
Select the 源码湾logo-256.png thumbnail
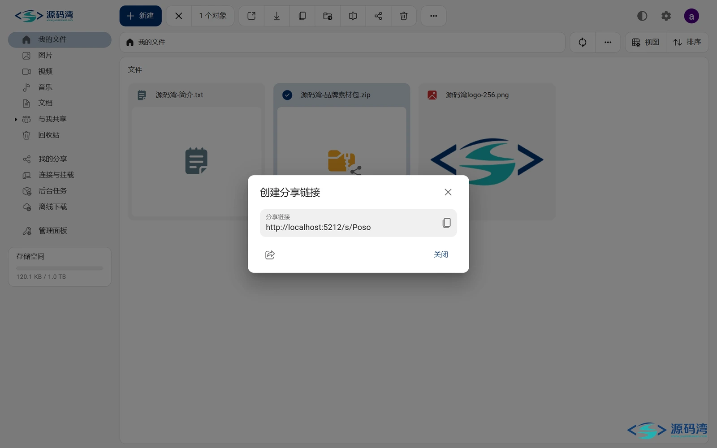[x=487, y=161]
